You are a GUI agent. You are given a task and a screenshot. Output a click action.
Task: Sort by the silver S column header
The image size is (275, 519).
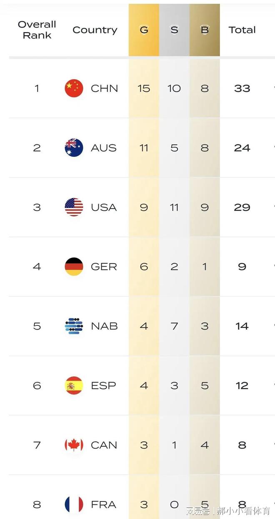[x=174, y=30]
